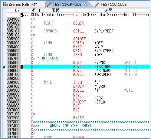Click the BEGSR opcode on the #EDIT line
The height and width of the screenshot is (139, 151).
78,23
